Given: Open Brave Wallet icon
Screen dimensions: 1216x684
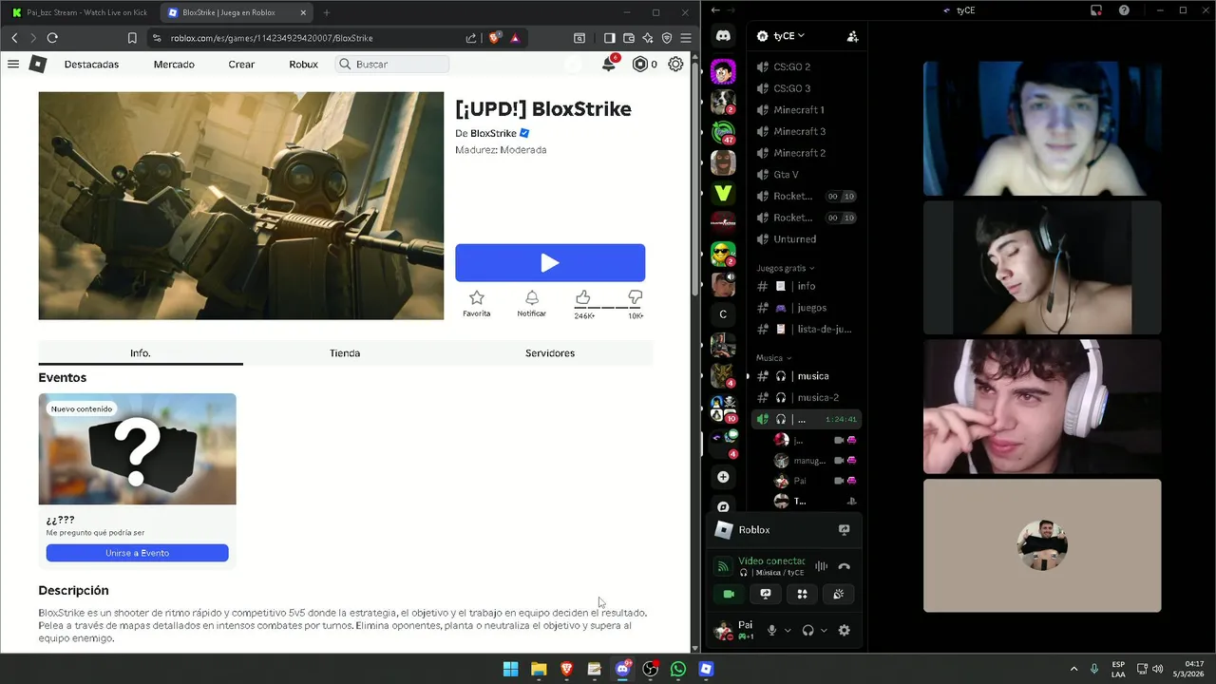Looking at the screenshot, I should pos(629,38).
